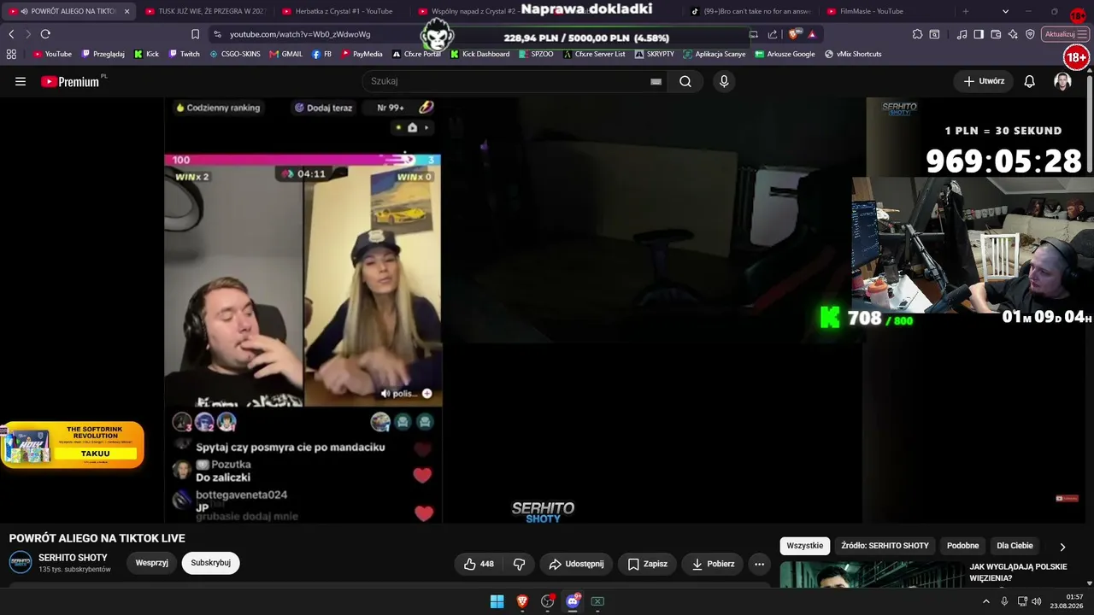The height and width of the screenshot is (615, 1094).
Task: Select the Źródło: SERHITO SHOTY chip
Action: coord(885,546)
